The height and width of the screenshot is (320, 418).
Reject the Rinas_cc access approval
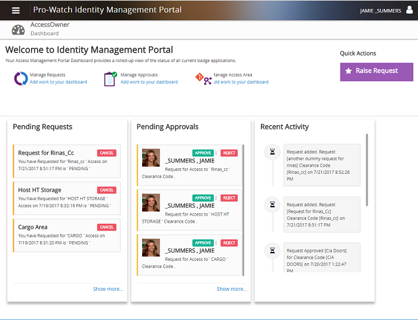[x=229, y=153]
